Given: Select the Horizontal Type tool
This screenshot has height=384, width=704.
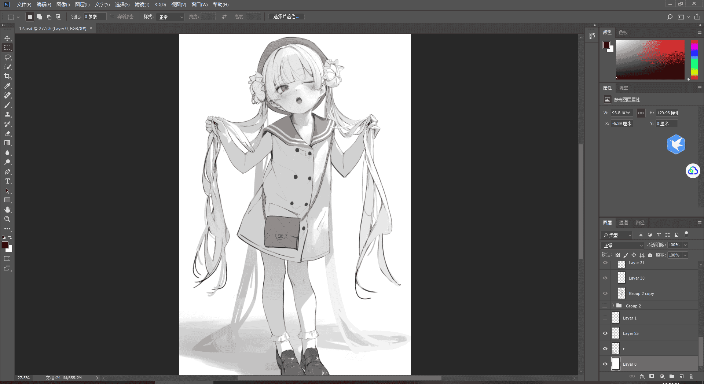Looking at the screenshot, I should (x=7, y=181).
